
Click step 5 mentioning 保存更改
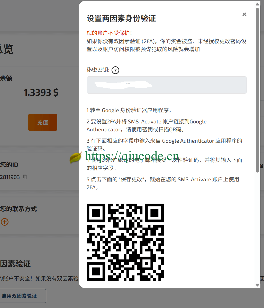[x=163, y=183]
